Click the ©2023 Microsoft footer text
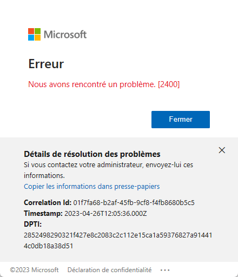The width and height of the screenshot is (238, 277). pos(34,270)
